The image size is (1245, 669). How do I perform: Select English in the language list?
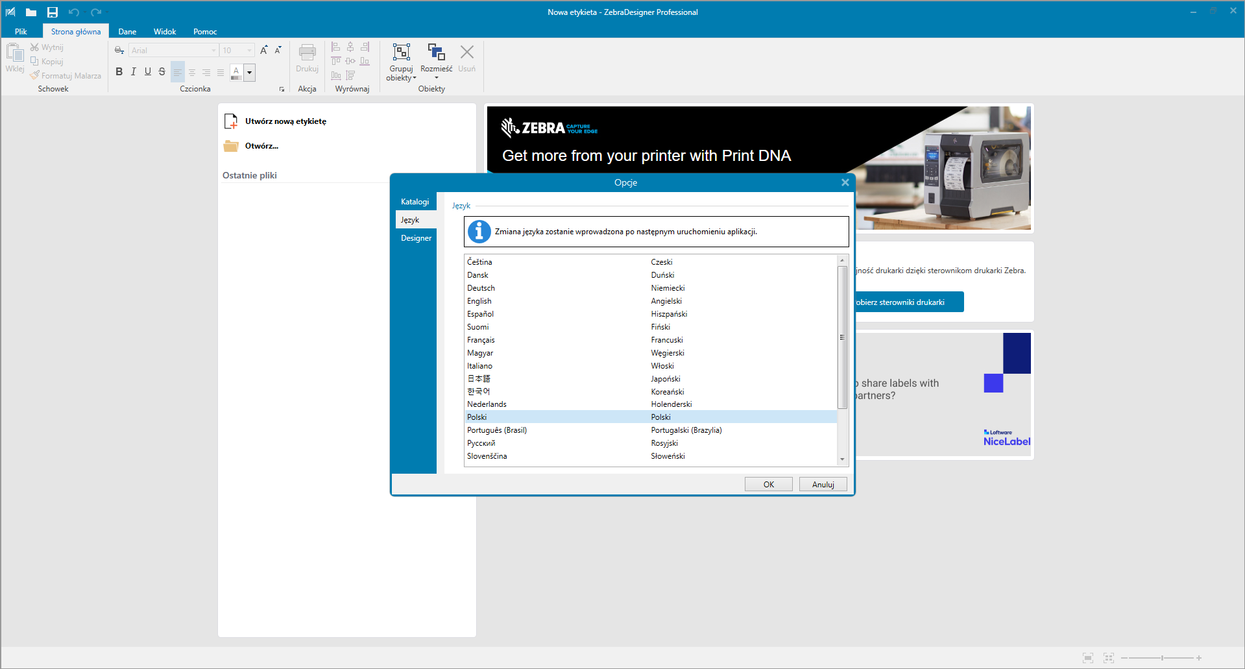(651, 301)
